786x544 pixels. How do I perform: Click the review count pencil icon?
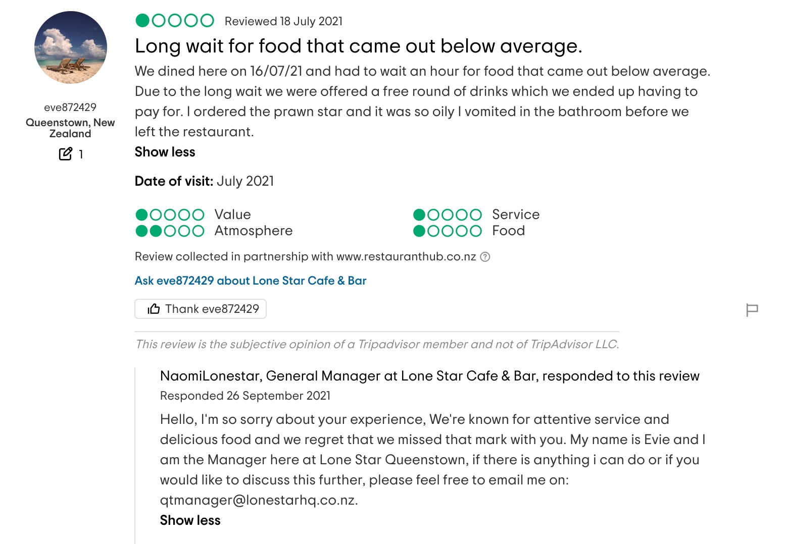[x=66, y=154]
